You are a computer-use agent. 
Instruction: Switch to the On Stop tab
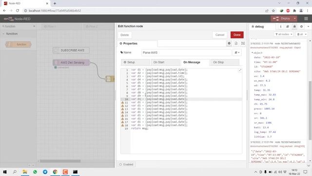click(x=225, y=62)
